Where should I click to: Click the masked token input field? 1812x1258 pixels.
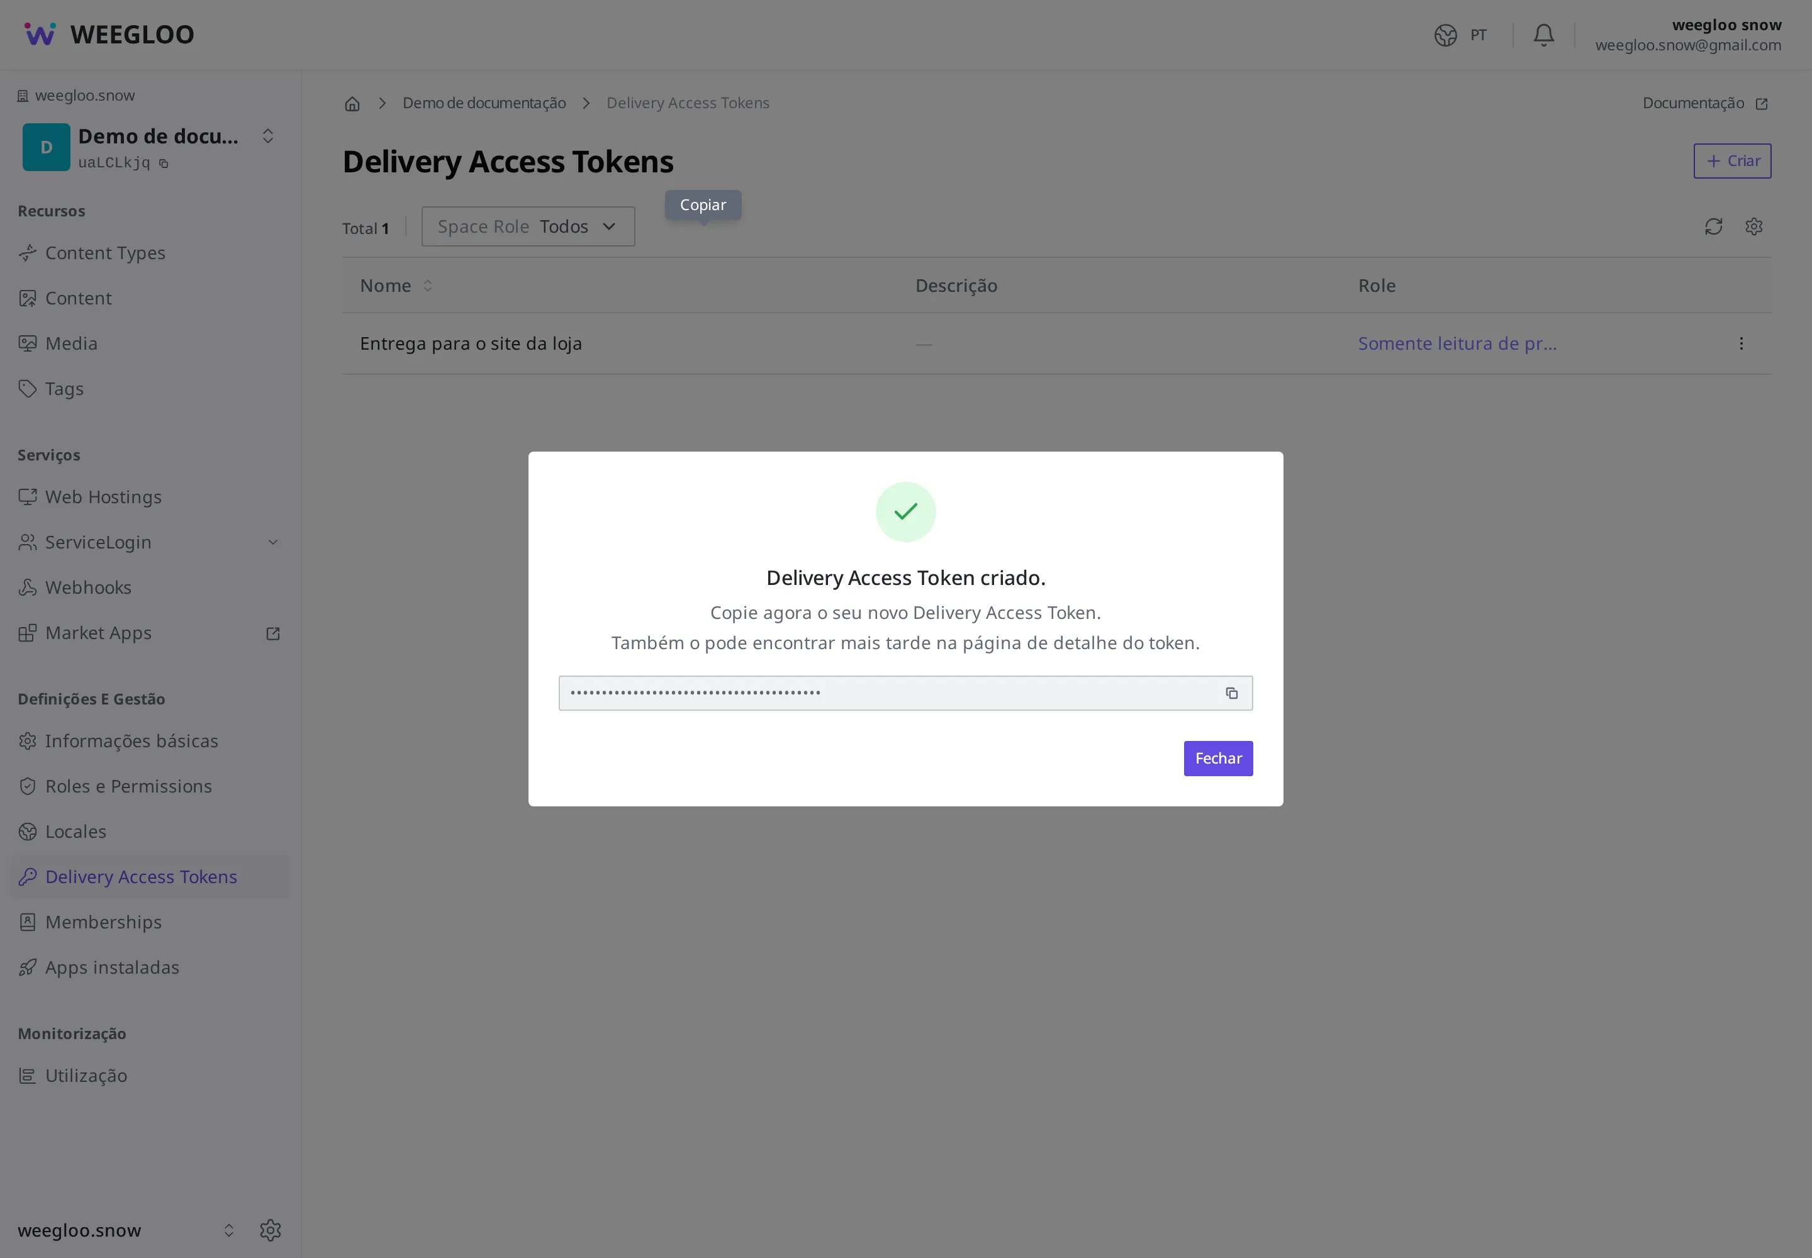(904, 693)
